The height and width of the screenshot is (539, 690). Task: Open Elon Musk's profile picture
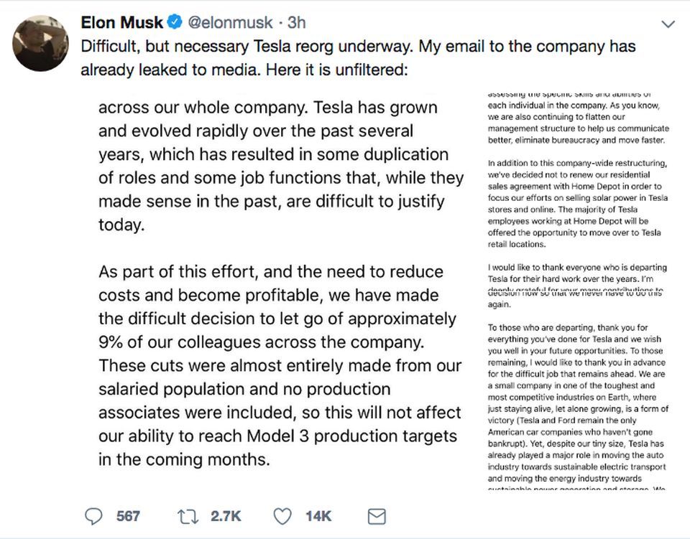coord(41,42)
